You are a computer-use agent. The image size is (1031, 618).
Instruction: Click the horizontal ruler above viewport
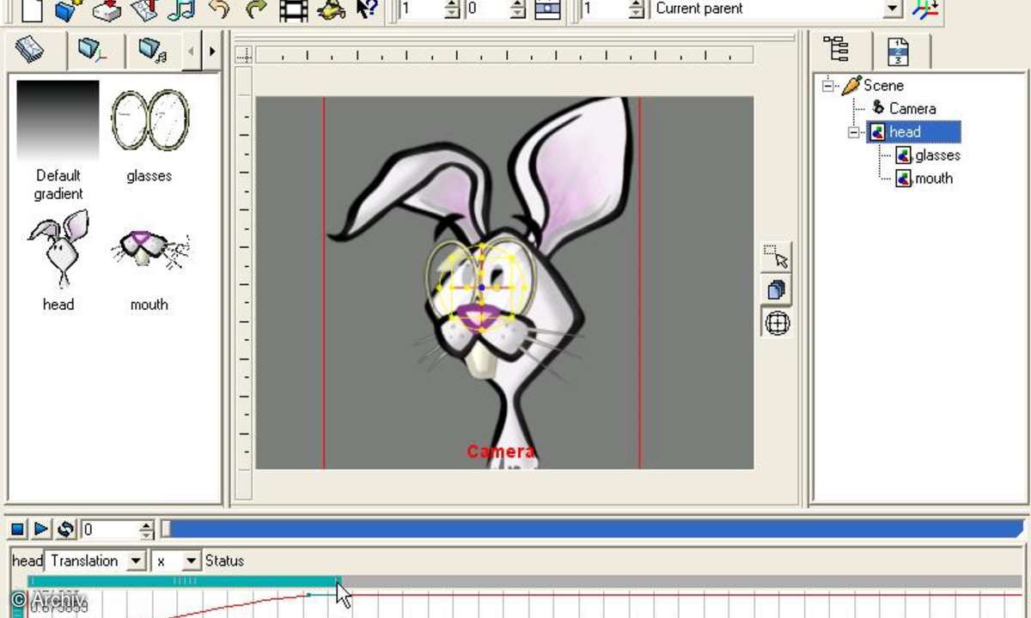click(x=504, y=56)
